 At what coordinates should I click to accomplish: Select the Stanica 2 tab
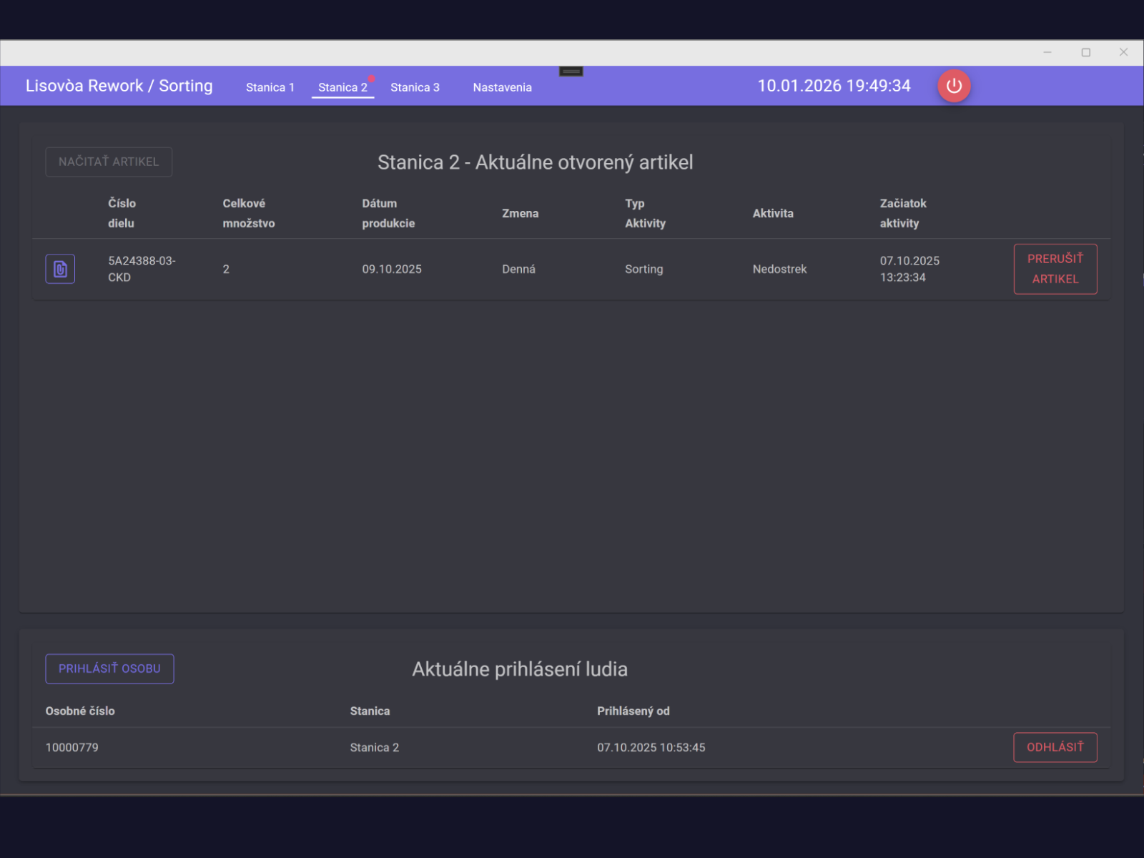tap(342, 87)
